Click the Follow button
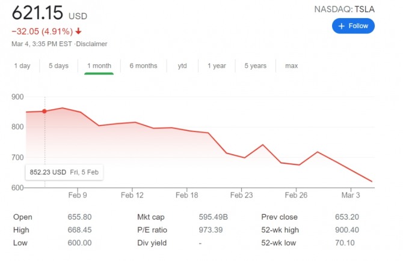This screenshot has height=261, width=403. tap(353, 26)
